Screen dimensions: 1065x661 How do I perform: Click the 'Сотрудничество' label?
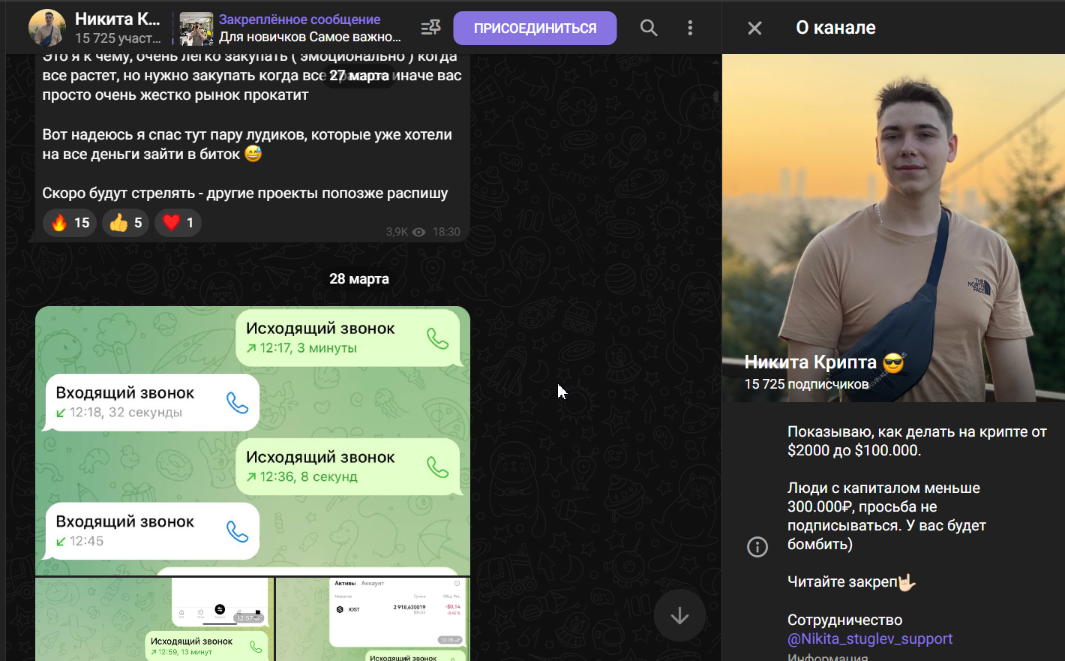click(x=845, y=620)
